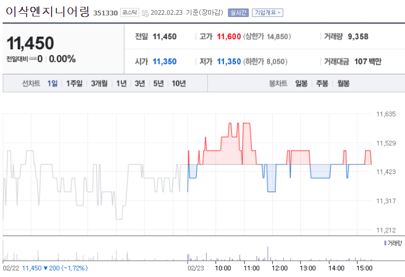Click the 거래량 value 9,358
Screen dimensions: 405x277
358,37
